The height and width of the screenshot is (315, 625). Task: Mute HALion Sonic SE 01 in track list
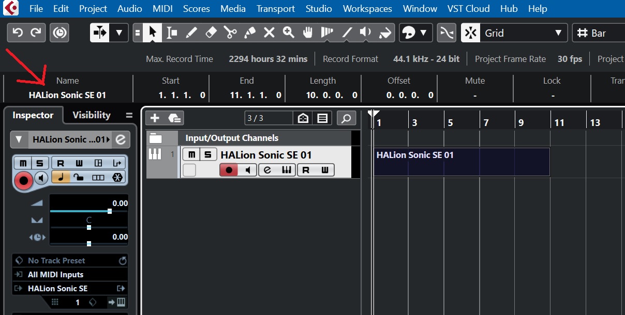[192, 155]
